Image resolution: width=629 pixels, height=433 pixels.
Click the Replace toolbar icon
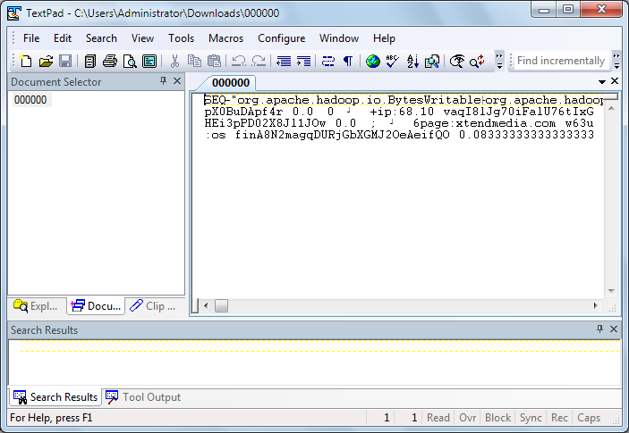point(477,61)
